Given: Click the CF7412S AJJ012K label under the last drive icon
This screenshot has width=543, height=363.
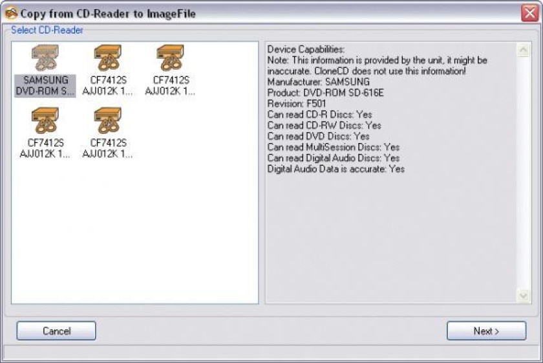Looking at the screenshot, I should (108, 148).
